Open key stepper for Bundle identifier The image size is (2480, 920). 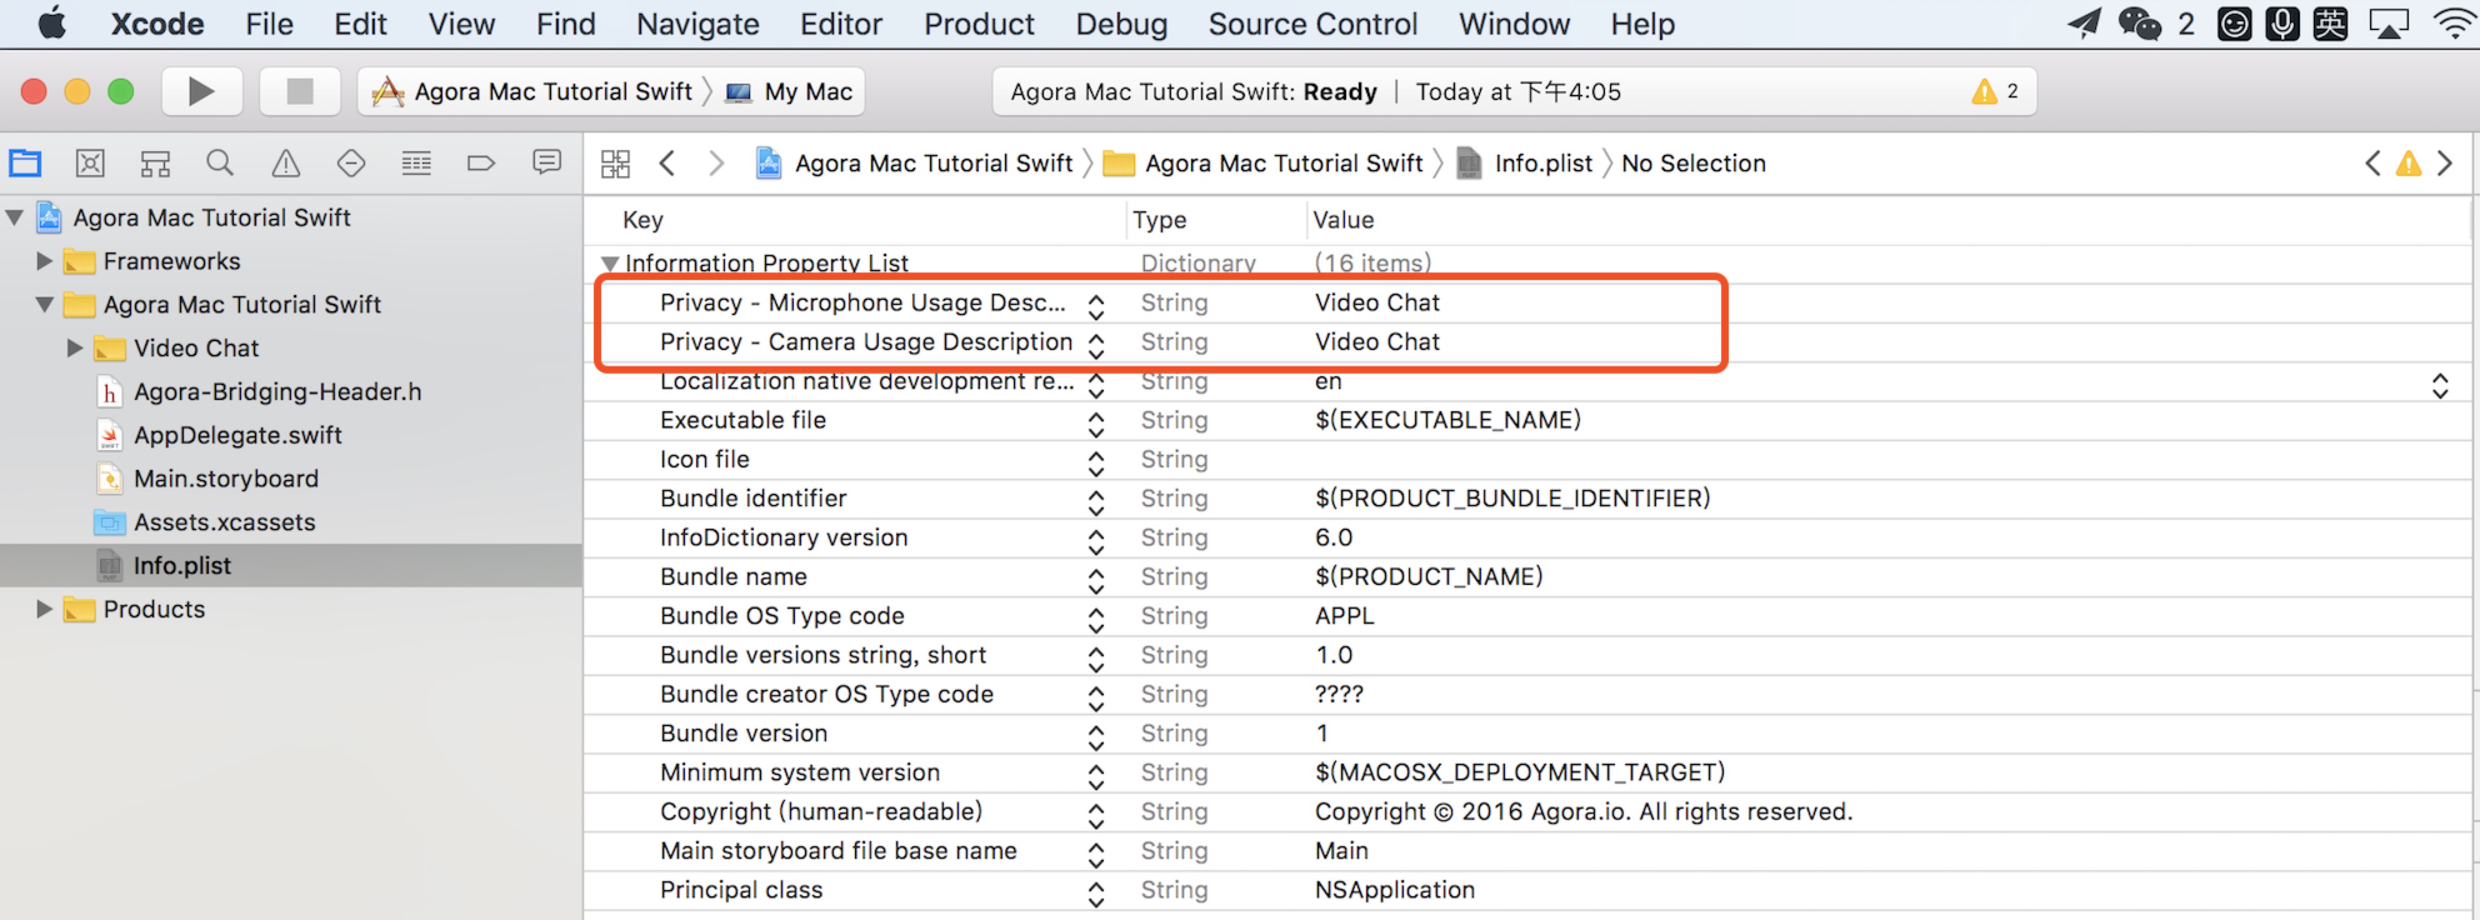click(x=1096, y=502)
